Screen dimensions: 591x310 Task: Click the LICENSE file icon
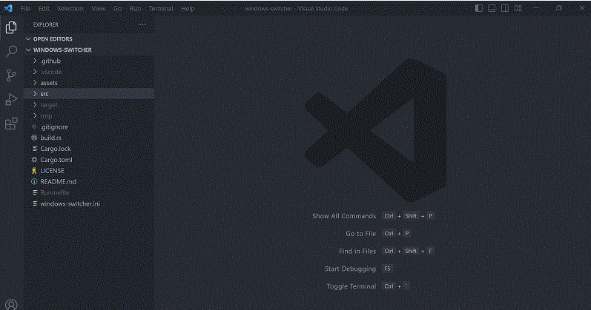coord(34,170)
